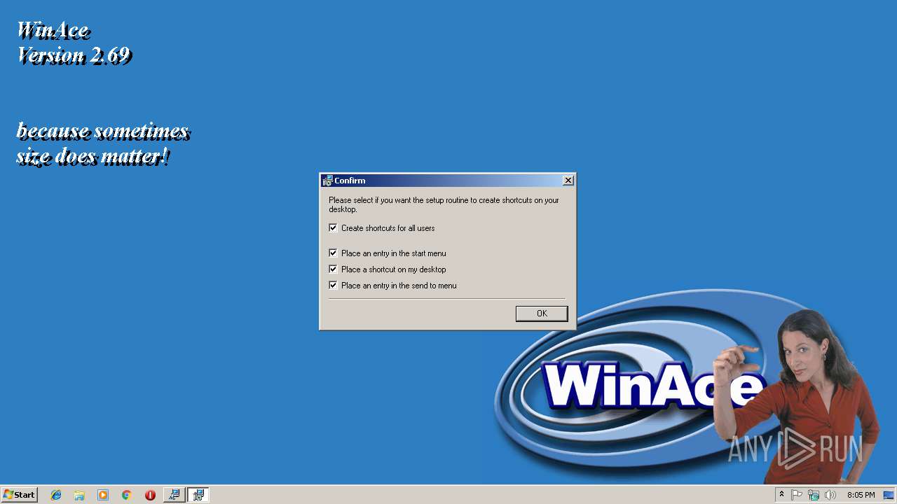The width and height of the screenshot is (897, 504).
Task: Click the 'Please select if you want' instruction text
Action: 444,204
